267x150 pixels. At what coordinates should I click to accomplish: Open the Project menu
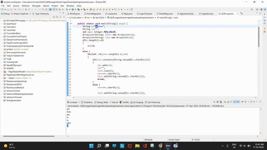pyautogui.click(x=55, y=6)
